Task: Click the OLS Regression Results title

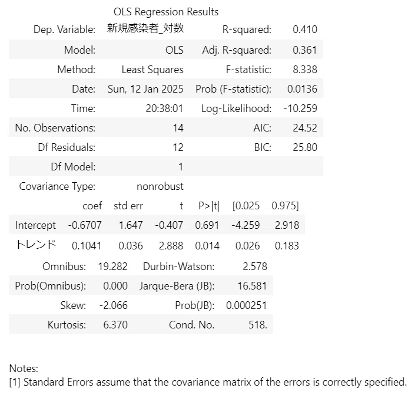Action: point(166,12)
